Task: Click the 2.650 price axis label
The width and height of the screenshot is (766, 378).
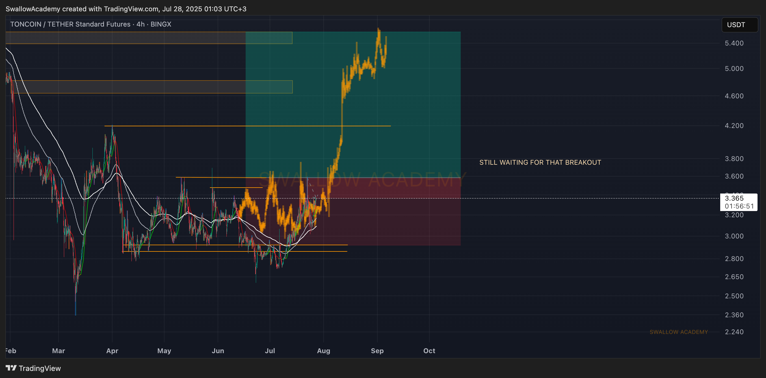Action: pyautogui.click(x=734, y=277)
